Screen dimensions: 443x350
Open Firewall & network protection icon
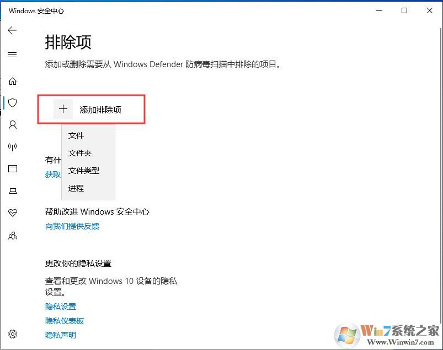click(x=12, y=147)
